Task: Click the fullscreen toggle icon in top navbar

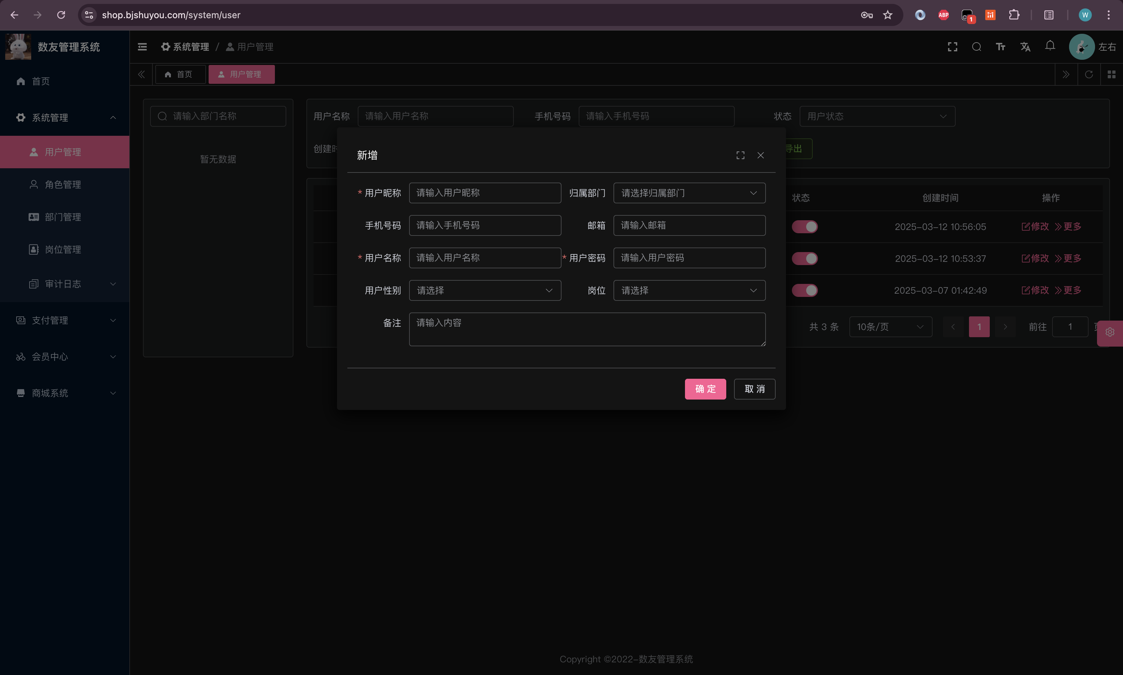Action: 952,47
